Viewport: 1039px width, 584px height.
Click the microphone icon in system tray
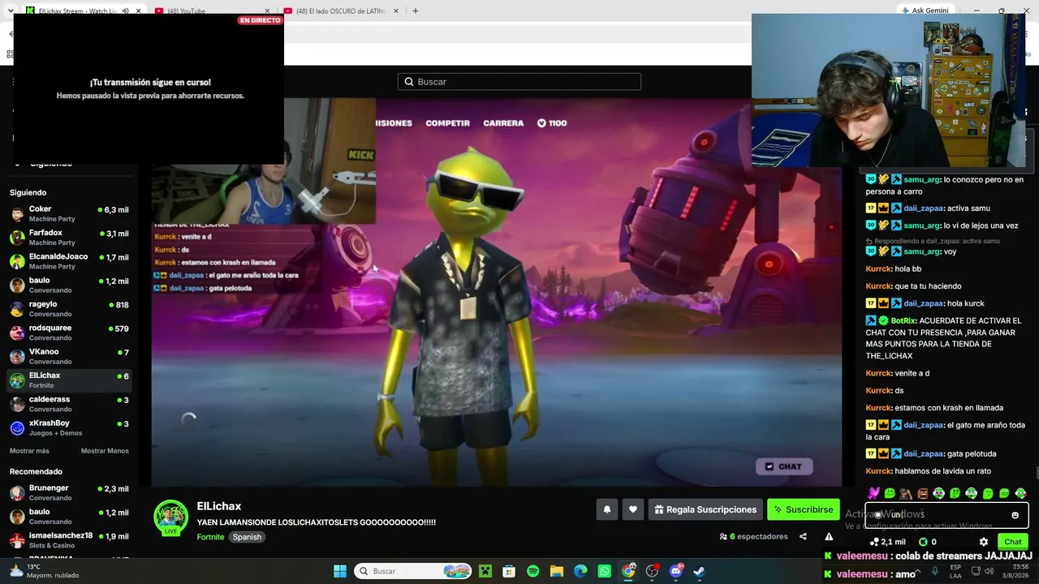click(934, 571)
